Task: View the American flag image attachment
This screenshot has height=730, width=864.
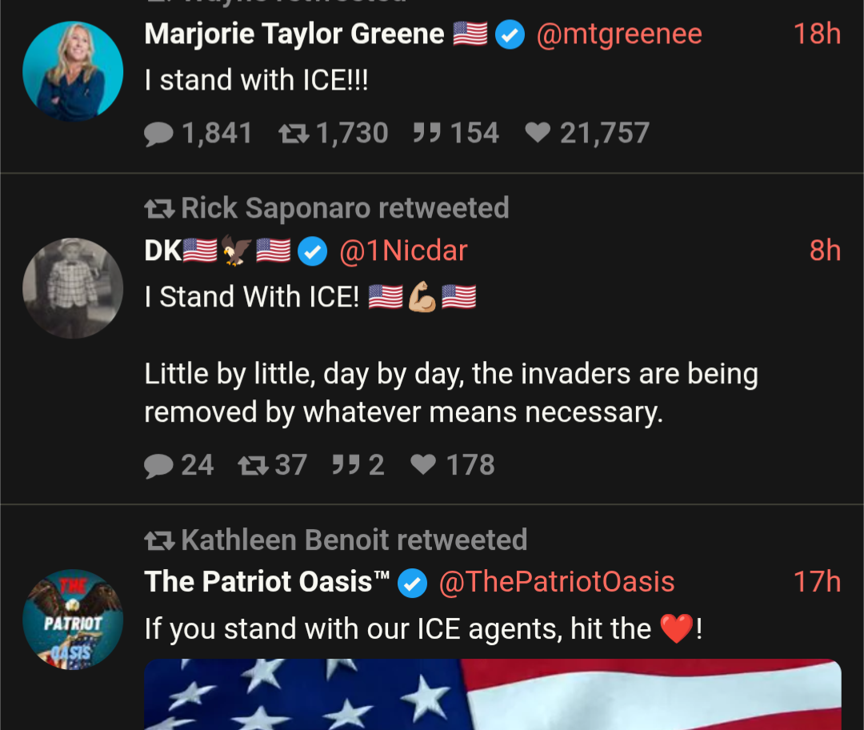Action: tap(493, 694)
